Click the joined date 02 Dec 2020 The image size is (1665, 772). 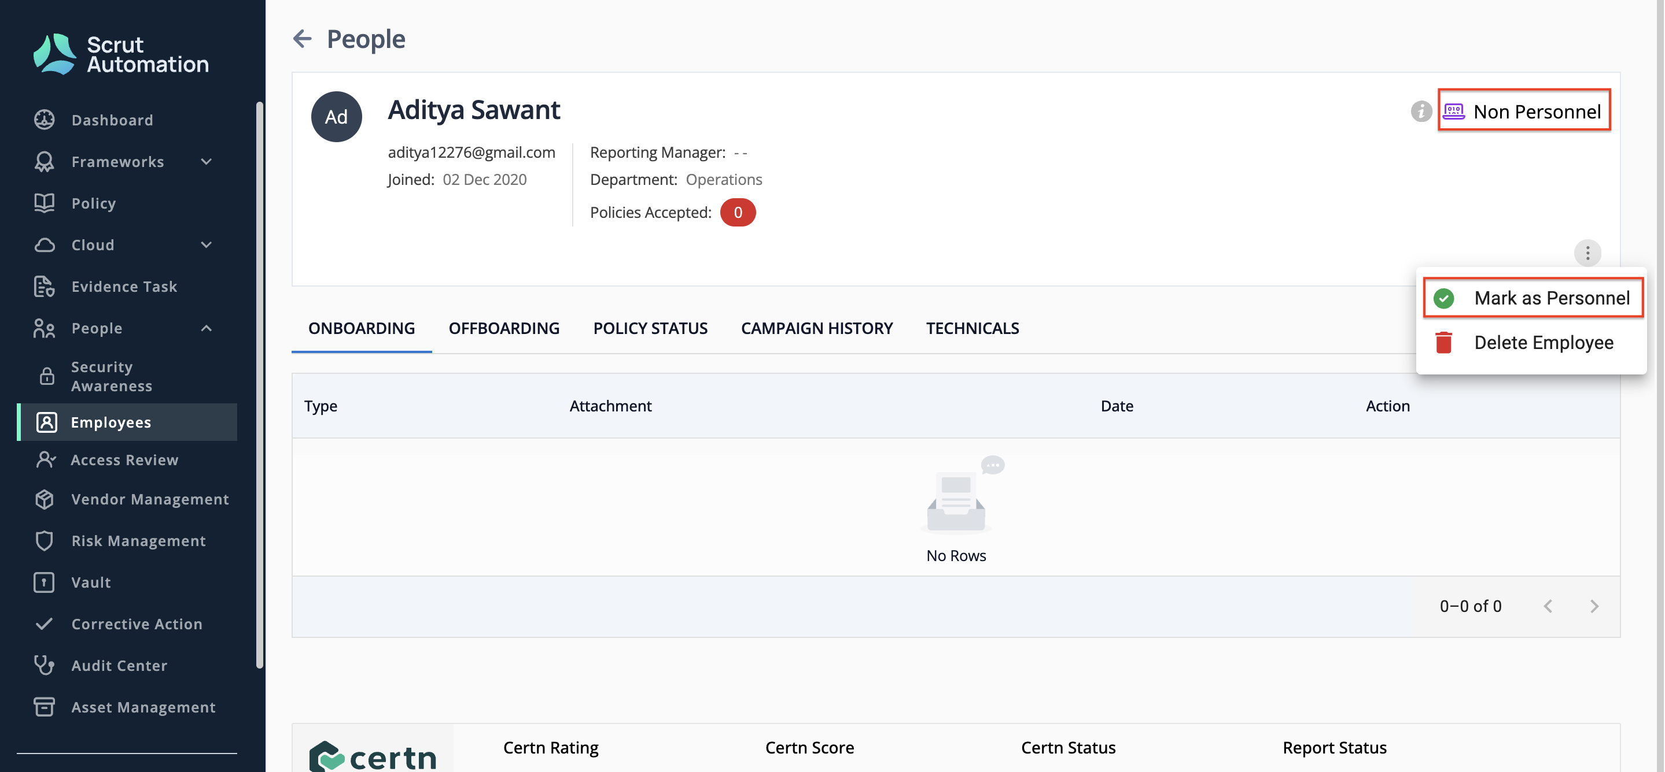[484, 179]
